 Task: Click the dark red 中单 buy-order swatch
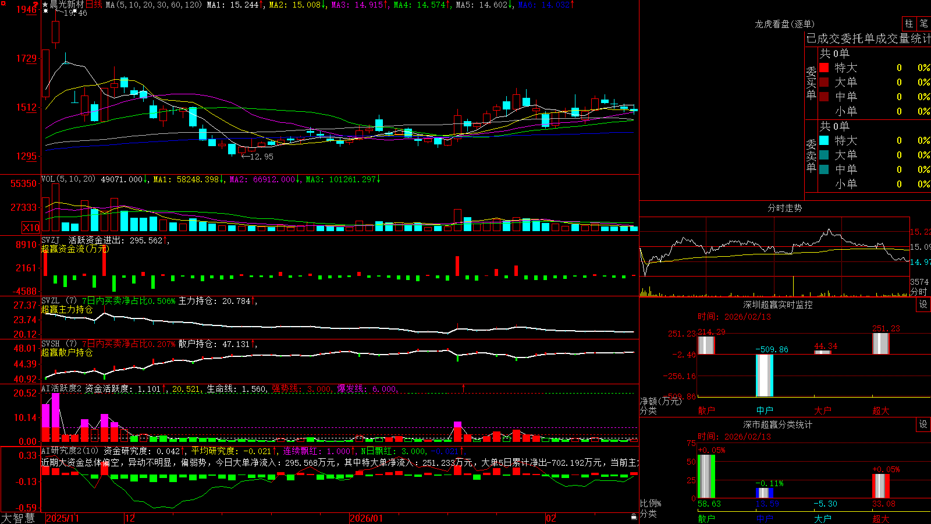(x=824, y=97)
